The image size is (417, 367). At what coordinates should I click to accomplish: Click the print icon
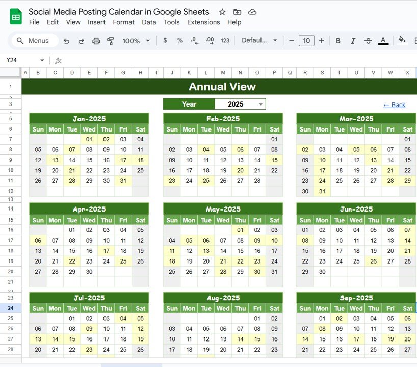96,41
